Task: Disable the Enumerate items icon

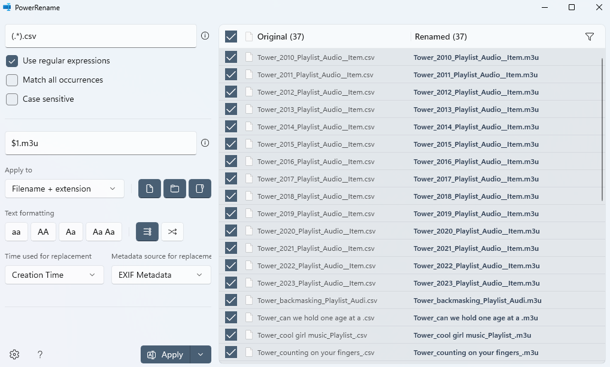Action: (147, 232)
